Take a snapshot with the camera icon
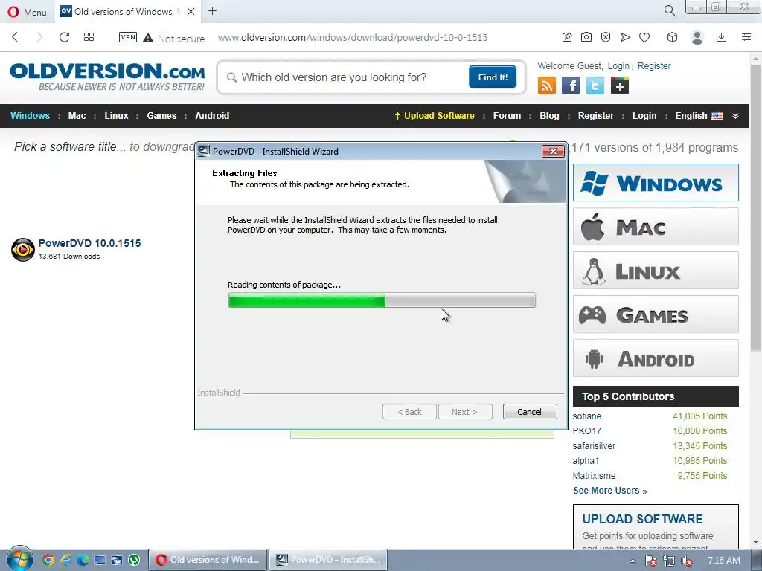The image size is (762, 571). click(x=586, y=37)
